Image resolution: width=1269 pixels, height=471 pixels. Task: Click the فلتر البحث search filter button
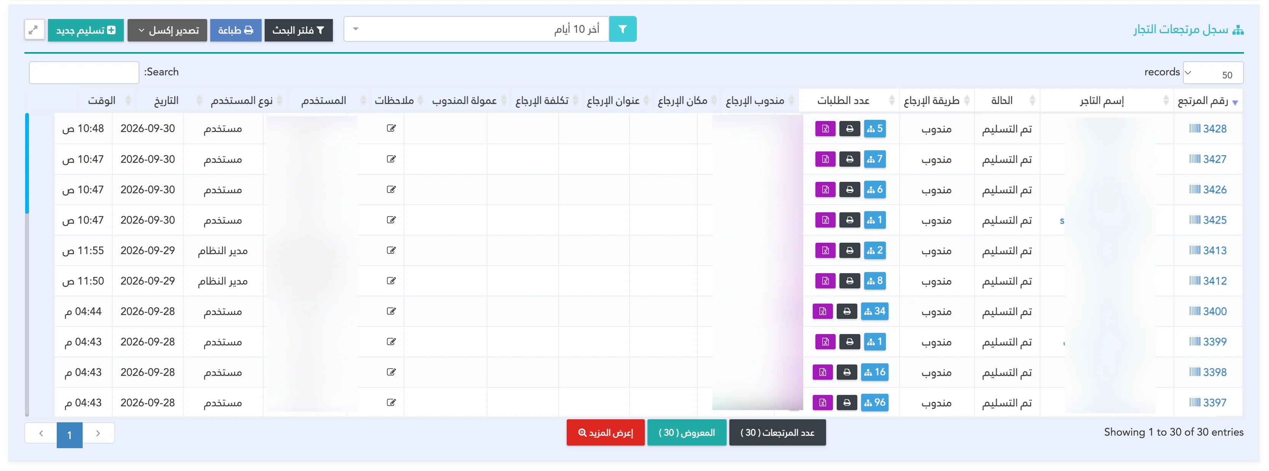[x=299, y=30]
